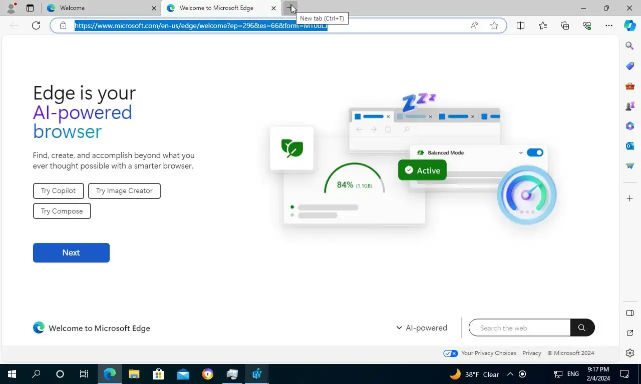This screenshot has width=641, height=384.
Task: Open taskbar Search
Action: click(x=36, y=374)
